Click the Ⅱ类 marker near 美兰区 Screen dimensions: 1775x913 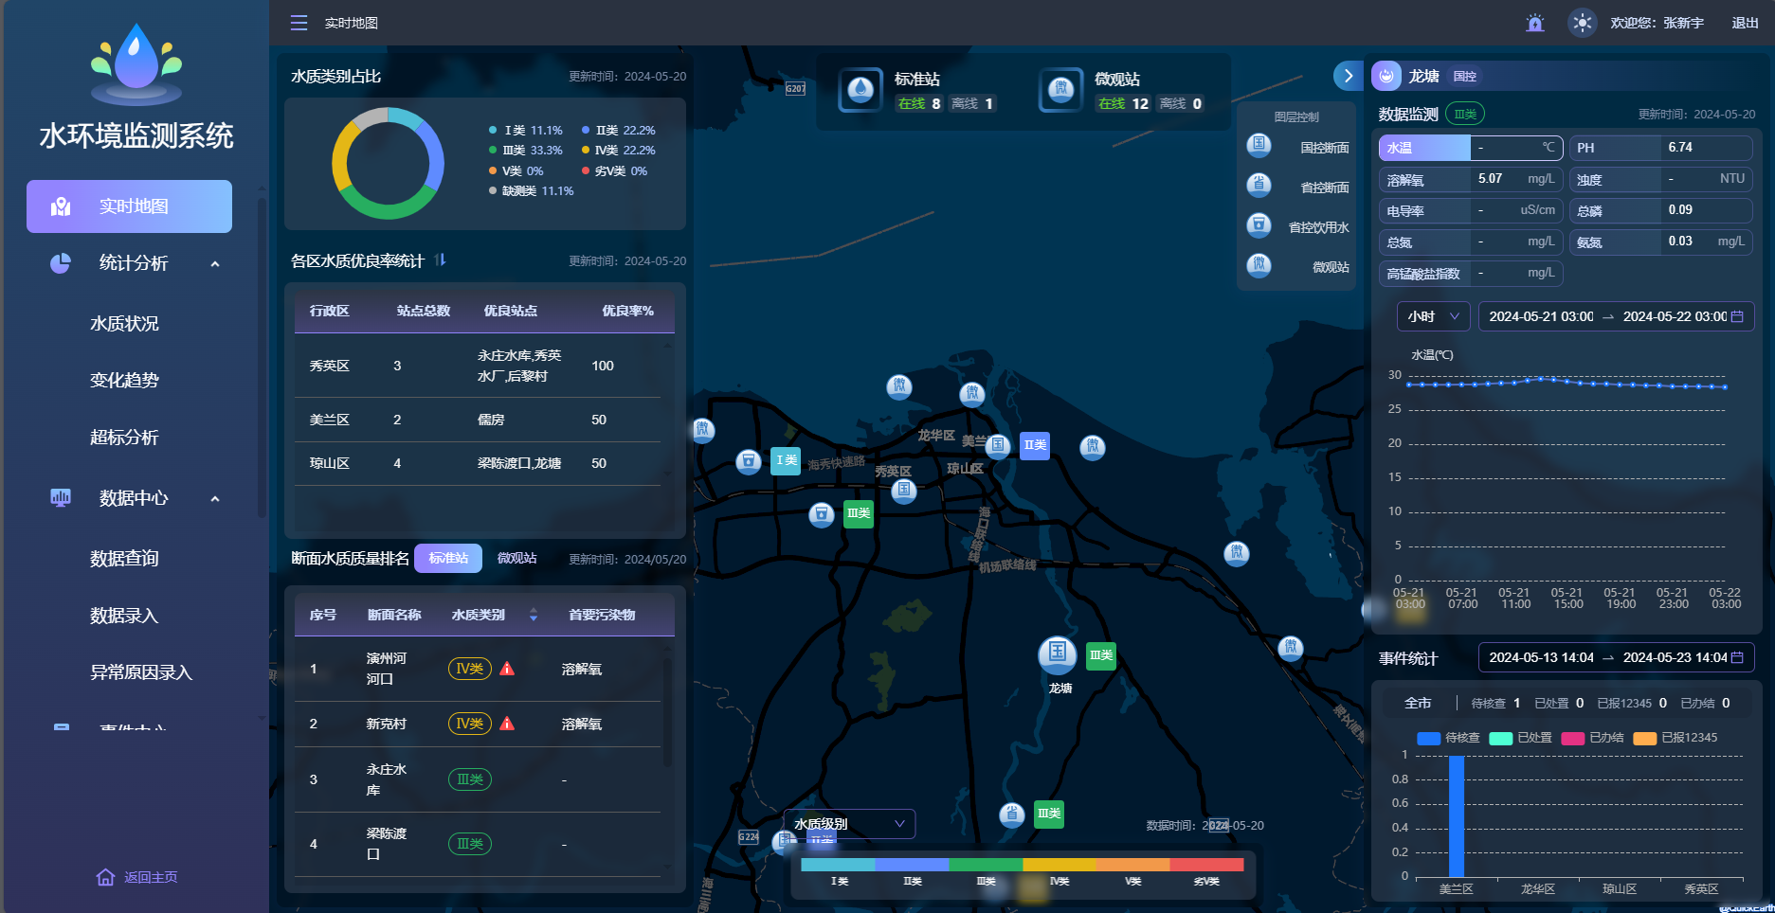[x=1035, y=445]
